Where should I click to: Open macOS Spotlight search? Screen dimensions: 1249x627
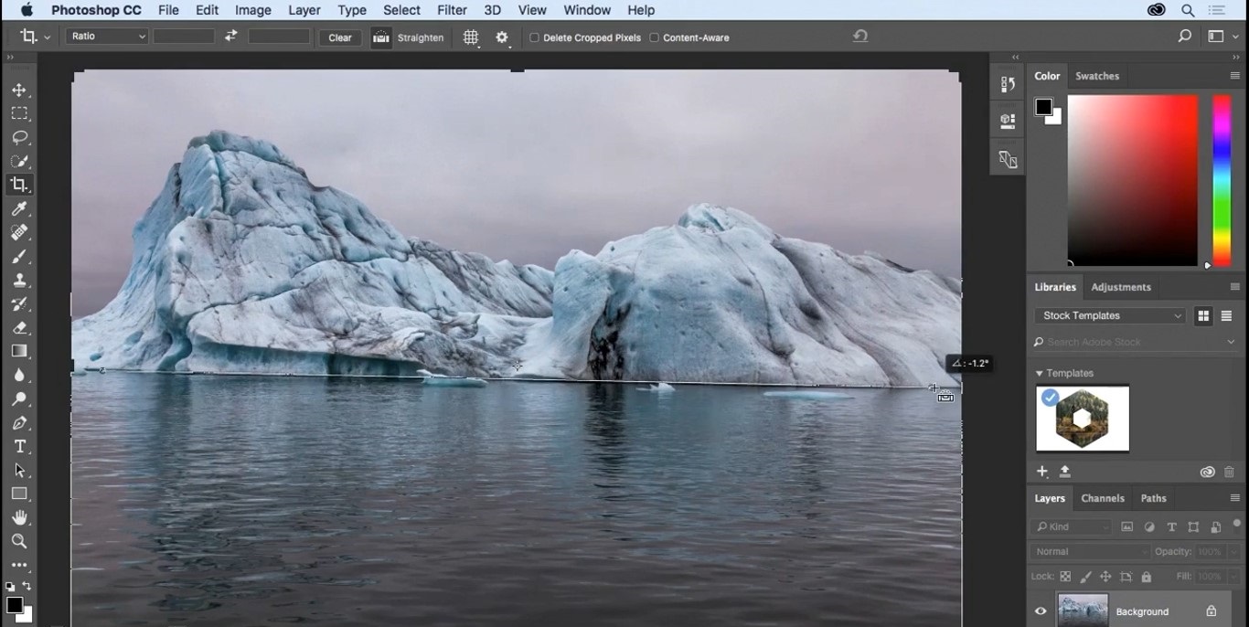[1188, 10]
